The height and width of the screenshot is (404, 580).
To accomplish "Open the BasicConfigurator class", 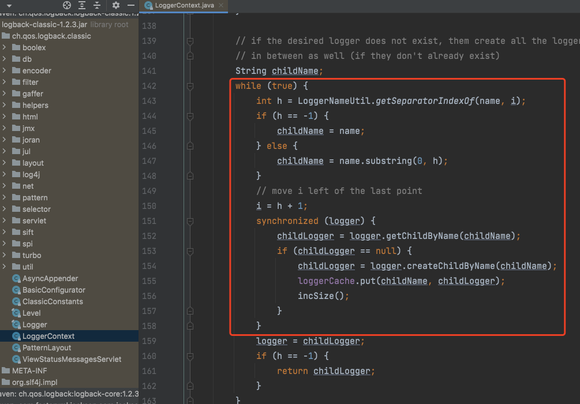I will [x=54, y=290].
